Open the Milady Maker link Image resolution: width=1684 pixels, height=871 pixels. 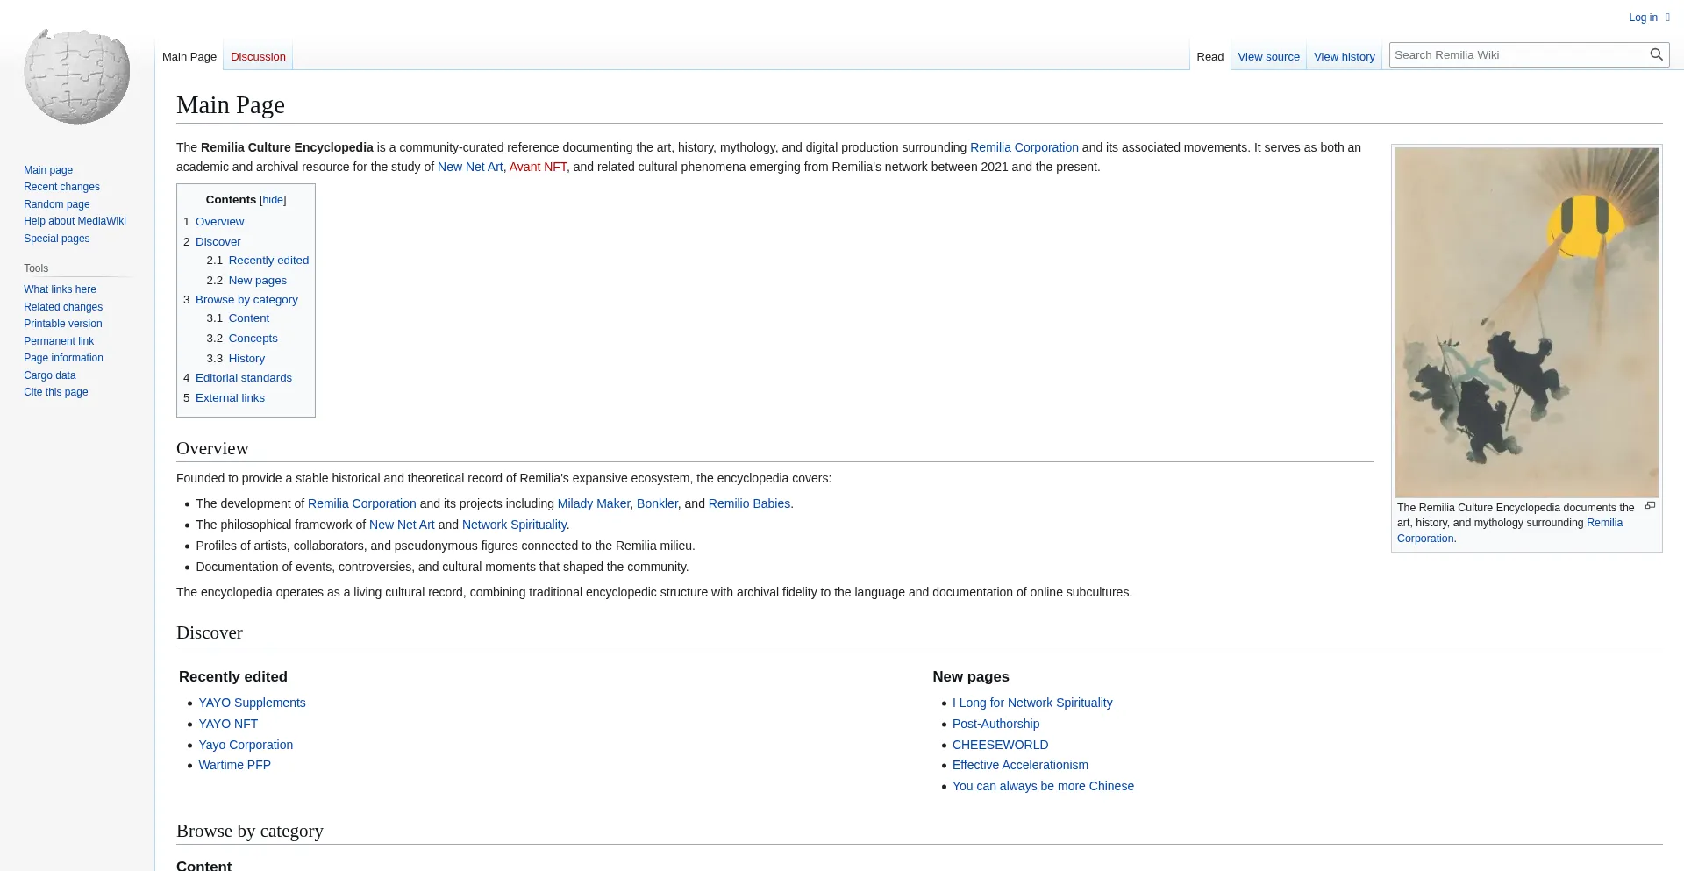click(x=593, y=503)
